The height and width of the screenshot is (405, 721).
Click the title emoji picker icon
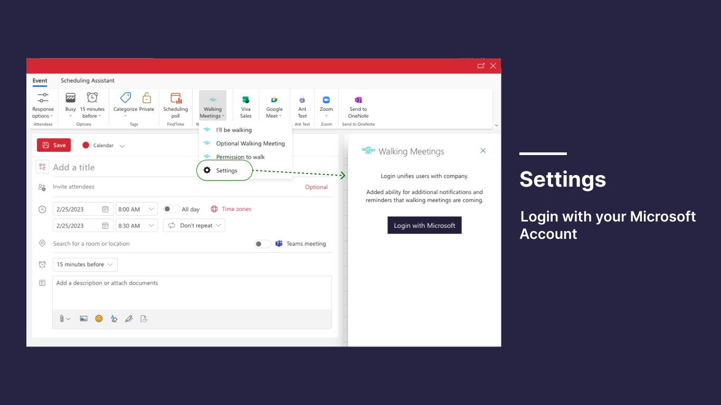[x=42, y=167]
